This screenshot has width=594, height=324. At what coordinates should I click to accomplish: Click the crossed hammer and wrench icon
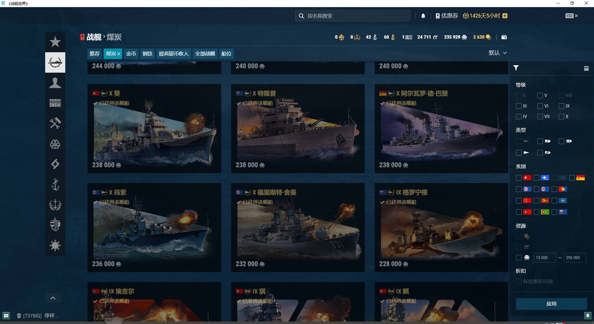point(55,123)
